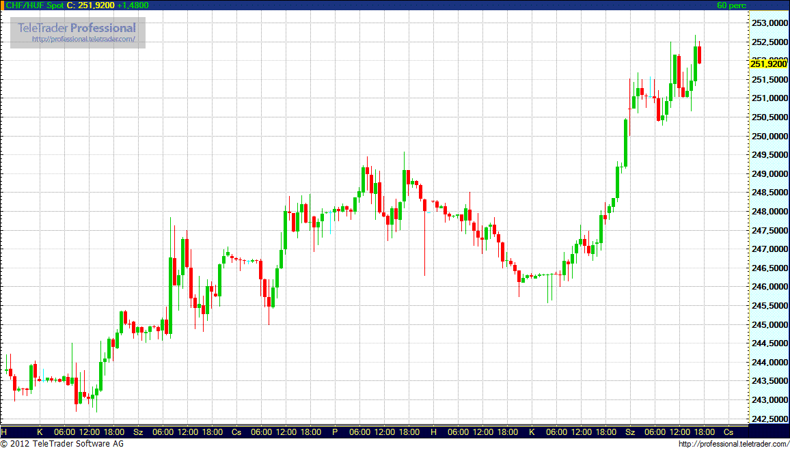Click the 247,5000 price axis label
This screenshot has width=790, height=450.
coord(769,231)
